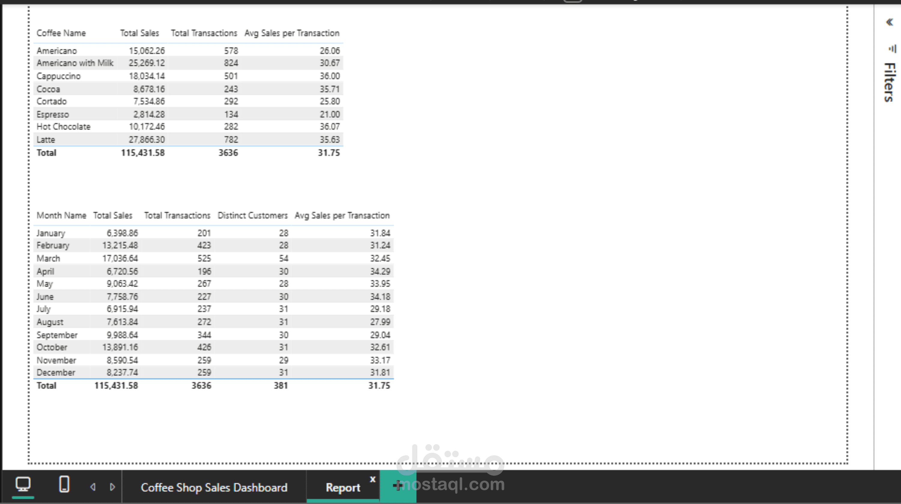This screenshot has height=504, width=901.
Task: Click the vertical Filters label
Action: click(890, 82)
